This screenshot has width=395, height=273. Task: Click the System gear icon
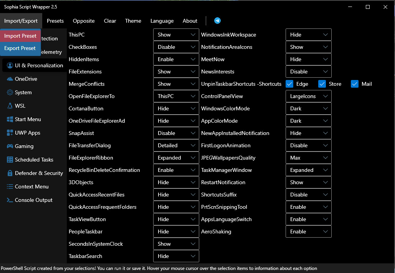click(10, 92)
